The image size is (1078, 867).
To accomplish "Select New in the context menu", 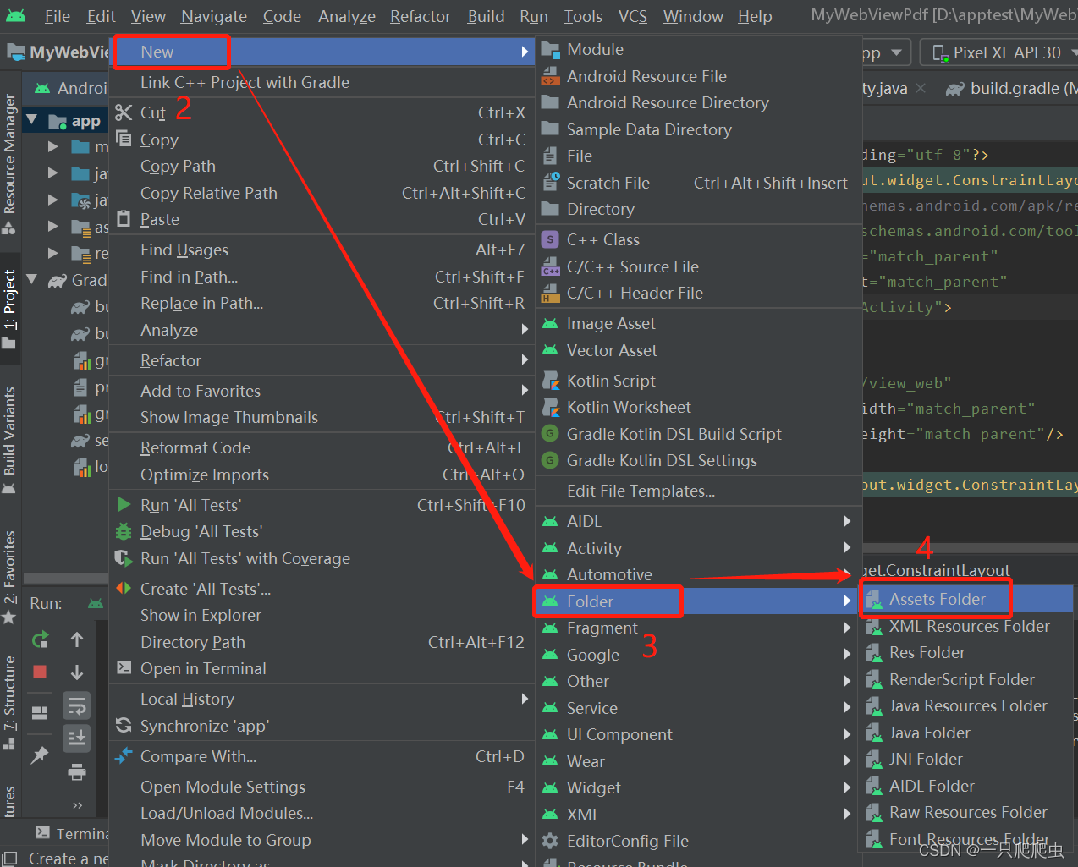I will coord(322,52).
